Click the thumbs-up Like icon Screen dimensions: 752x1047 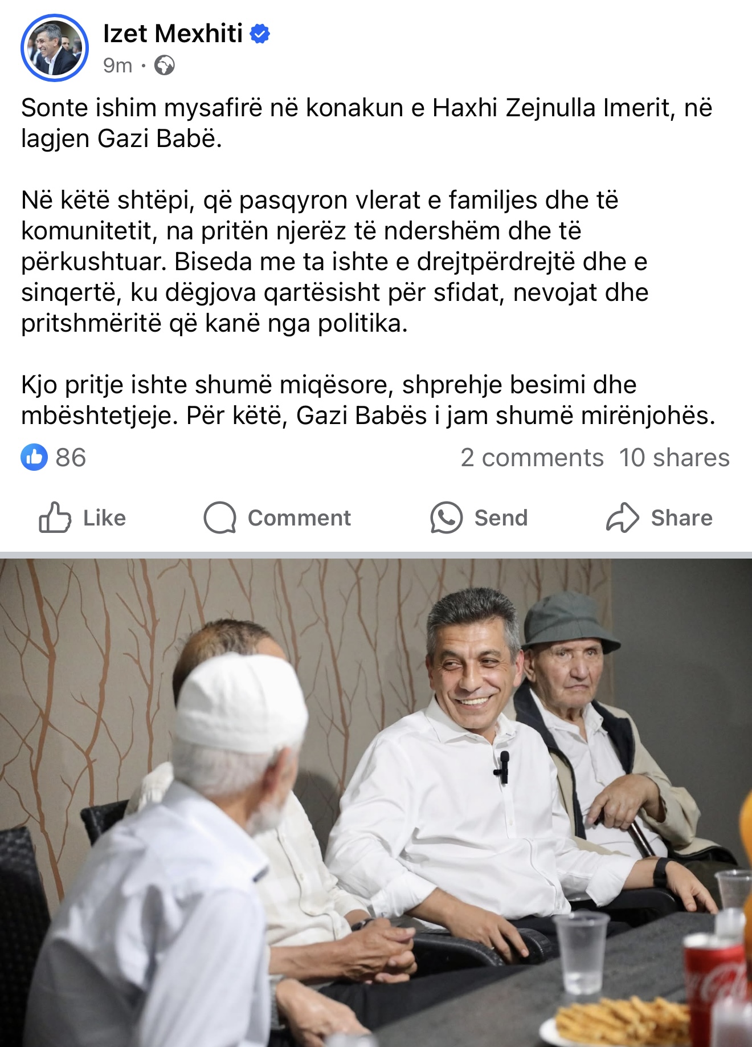(55, 518)
